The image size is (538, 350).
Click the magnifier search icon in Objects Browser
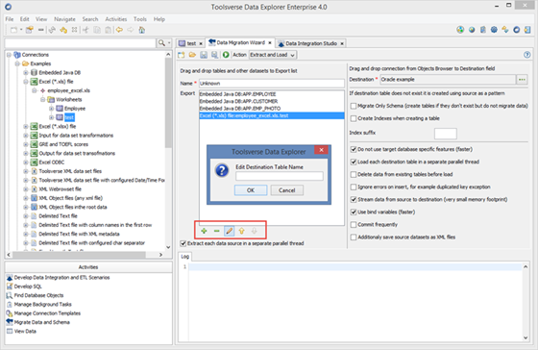pos(161,43)
